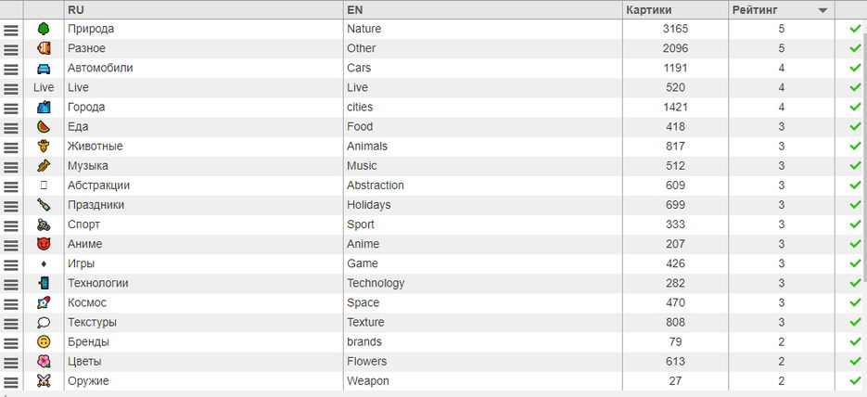Toggle the green checkmark for Live row
Viewport: 867px width, 397px height.
click(x=854, y=87)
